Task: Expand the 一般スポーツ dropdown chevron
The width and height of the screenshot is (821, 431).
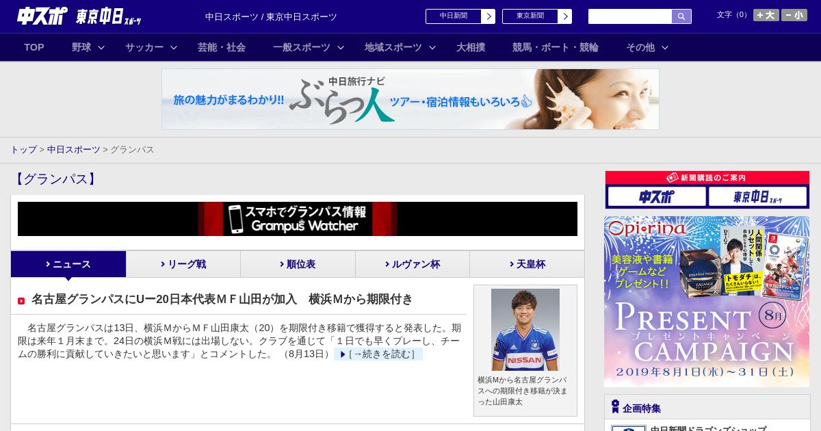Action: [x=341, y=48]
